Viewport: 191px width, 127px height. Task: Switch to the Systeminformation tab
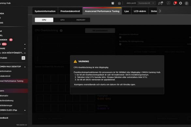click(x=45, y=11)
